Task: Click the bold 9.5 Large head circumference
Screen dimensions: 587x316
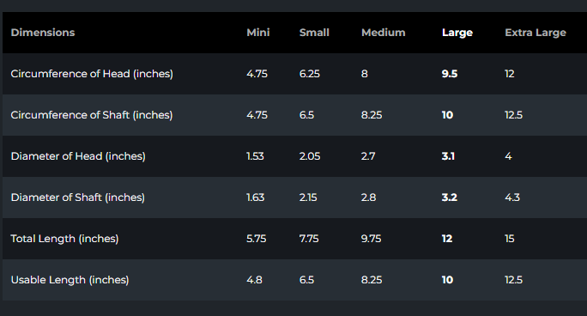Action: [x=450, y=74]
